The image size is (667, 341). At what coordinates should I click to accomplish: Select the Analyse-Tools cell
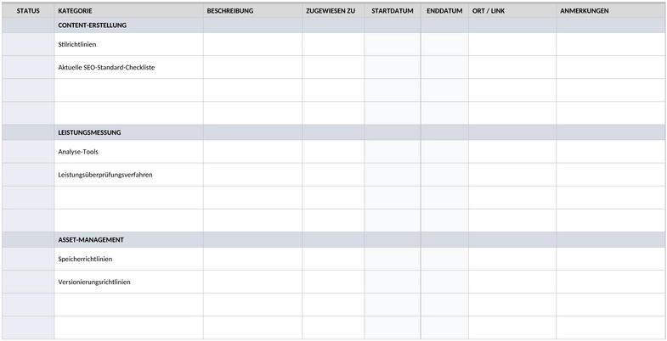(129, 152)
